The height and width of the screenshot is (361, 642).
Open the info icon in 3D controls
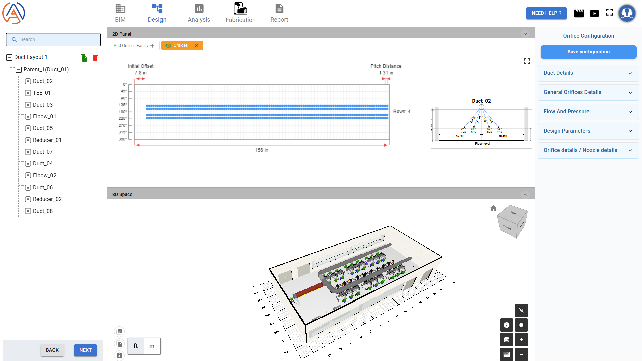(x=506, y=325)
